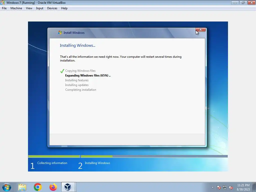Click the Installing Windows progress bar
Image resolution: width=256 pixels, height=192 pixels.
point(154,156)
